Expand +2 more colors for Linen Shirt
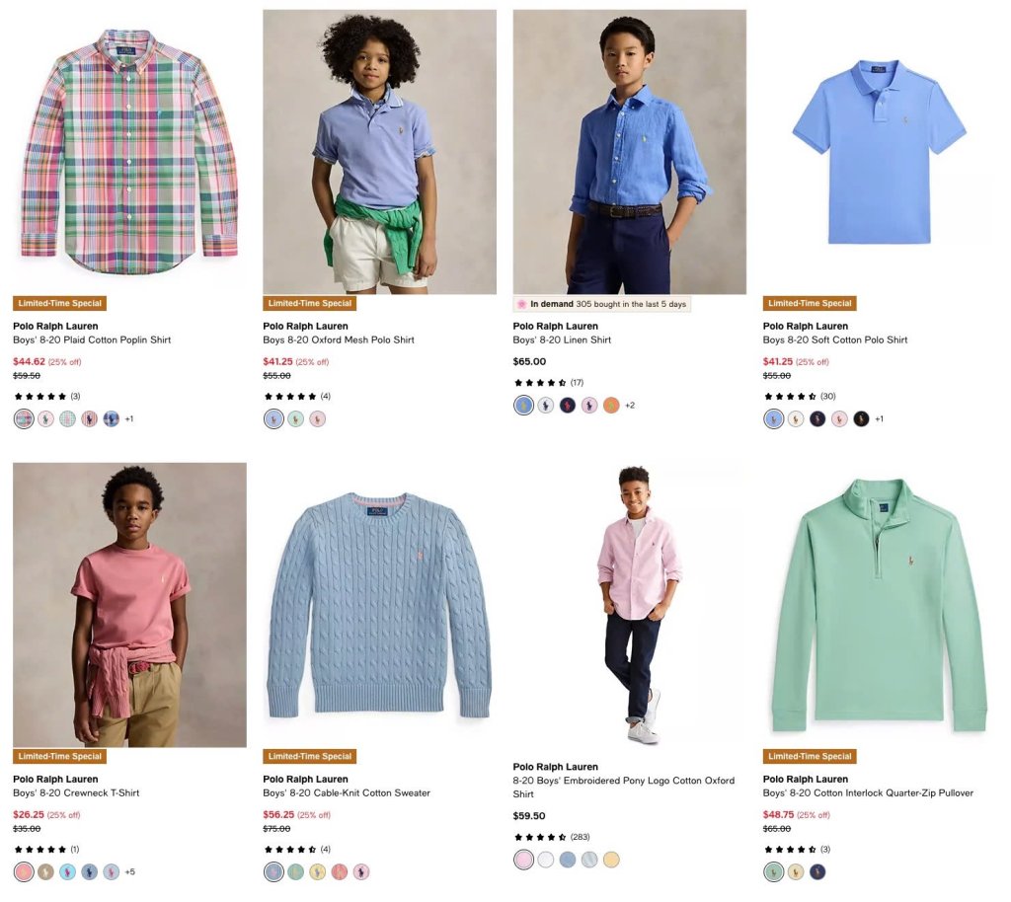 coord(630,406)
